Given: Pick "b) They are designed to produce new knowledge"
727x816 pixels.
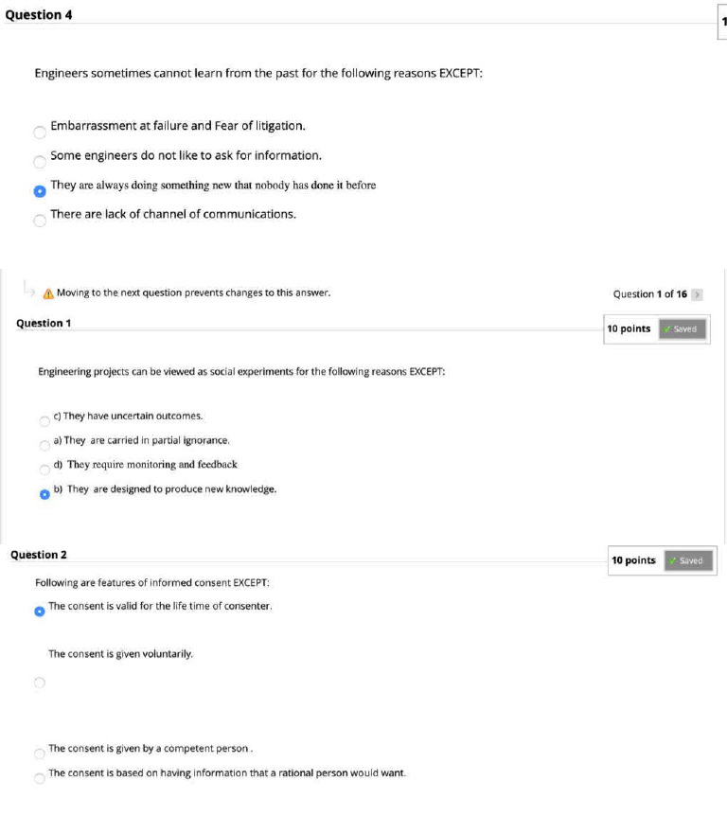Looking at the screenshot, I should 44,493.
